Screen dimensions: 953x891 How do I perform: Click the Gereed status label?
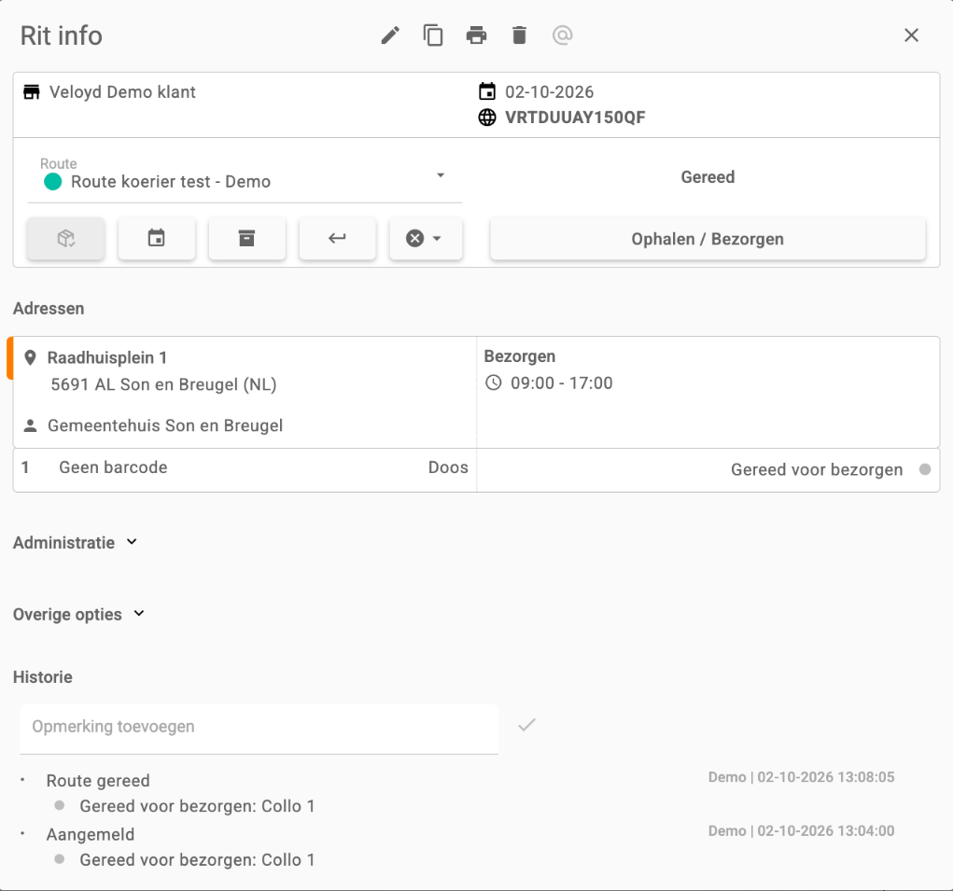708,176
